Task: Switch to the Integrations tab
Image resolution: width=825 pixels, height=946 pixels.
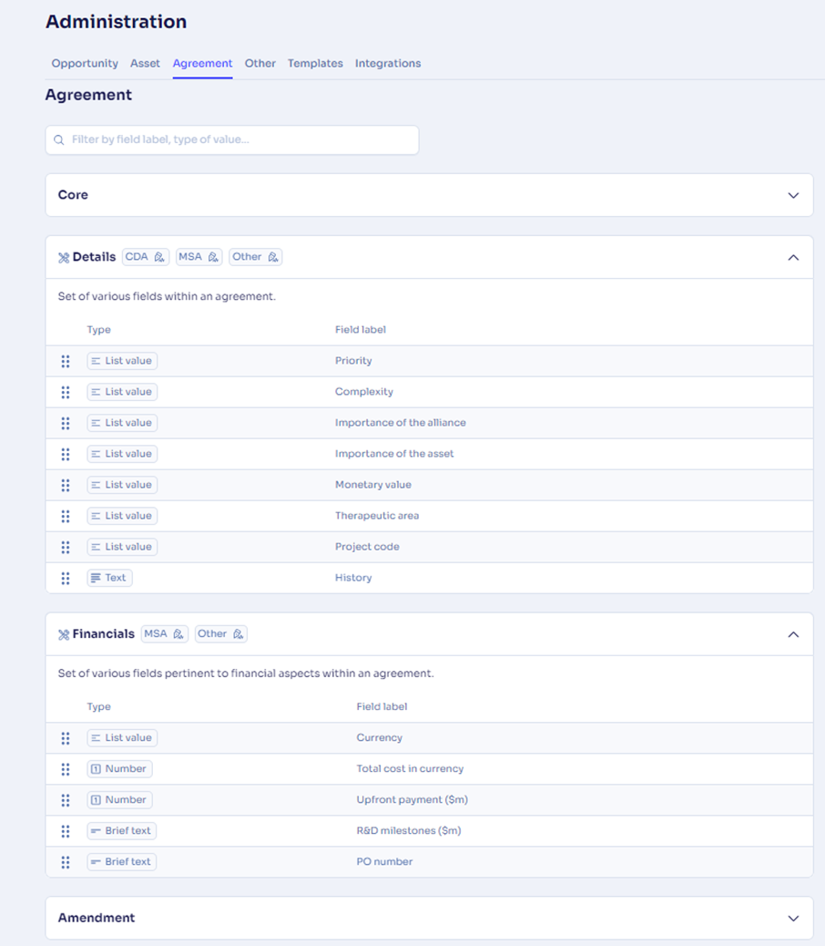Action: (x=388, y=64)
